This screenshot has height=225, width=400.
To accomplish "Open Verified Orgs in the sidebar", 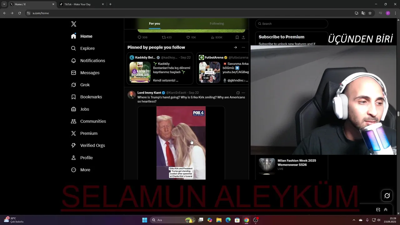I will point(88,145).
